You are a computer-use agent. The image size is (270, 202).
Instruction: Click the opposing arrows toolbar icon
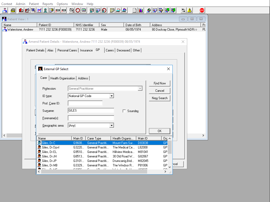(184, 10)
